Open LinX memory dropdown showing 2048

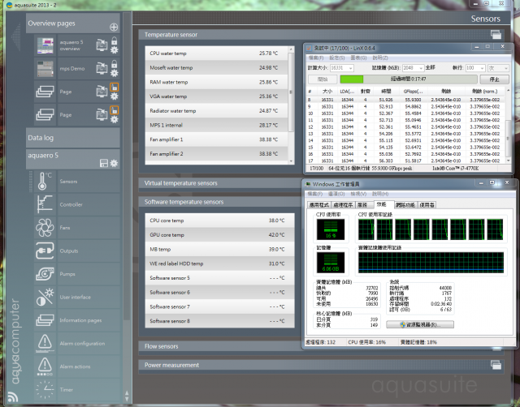pyautogui.click(x=414, y=68)
